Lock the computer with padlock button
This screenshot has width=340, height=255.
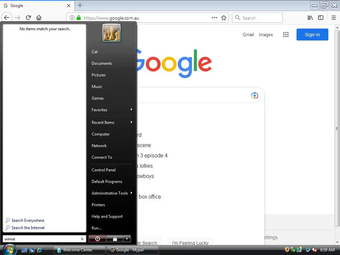pyautogui.click(x=115, y=239)
